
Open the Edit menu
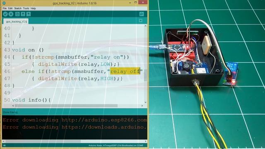(x=10, y=8)
